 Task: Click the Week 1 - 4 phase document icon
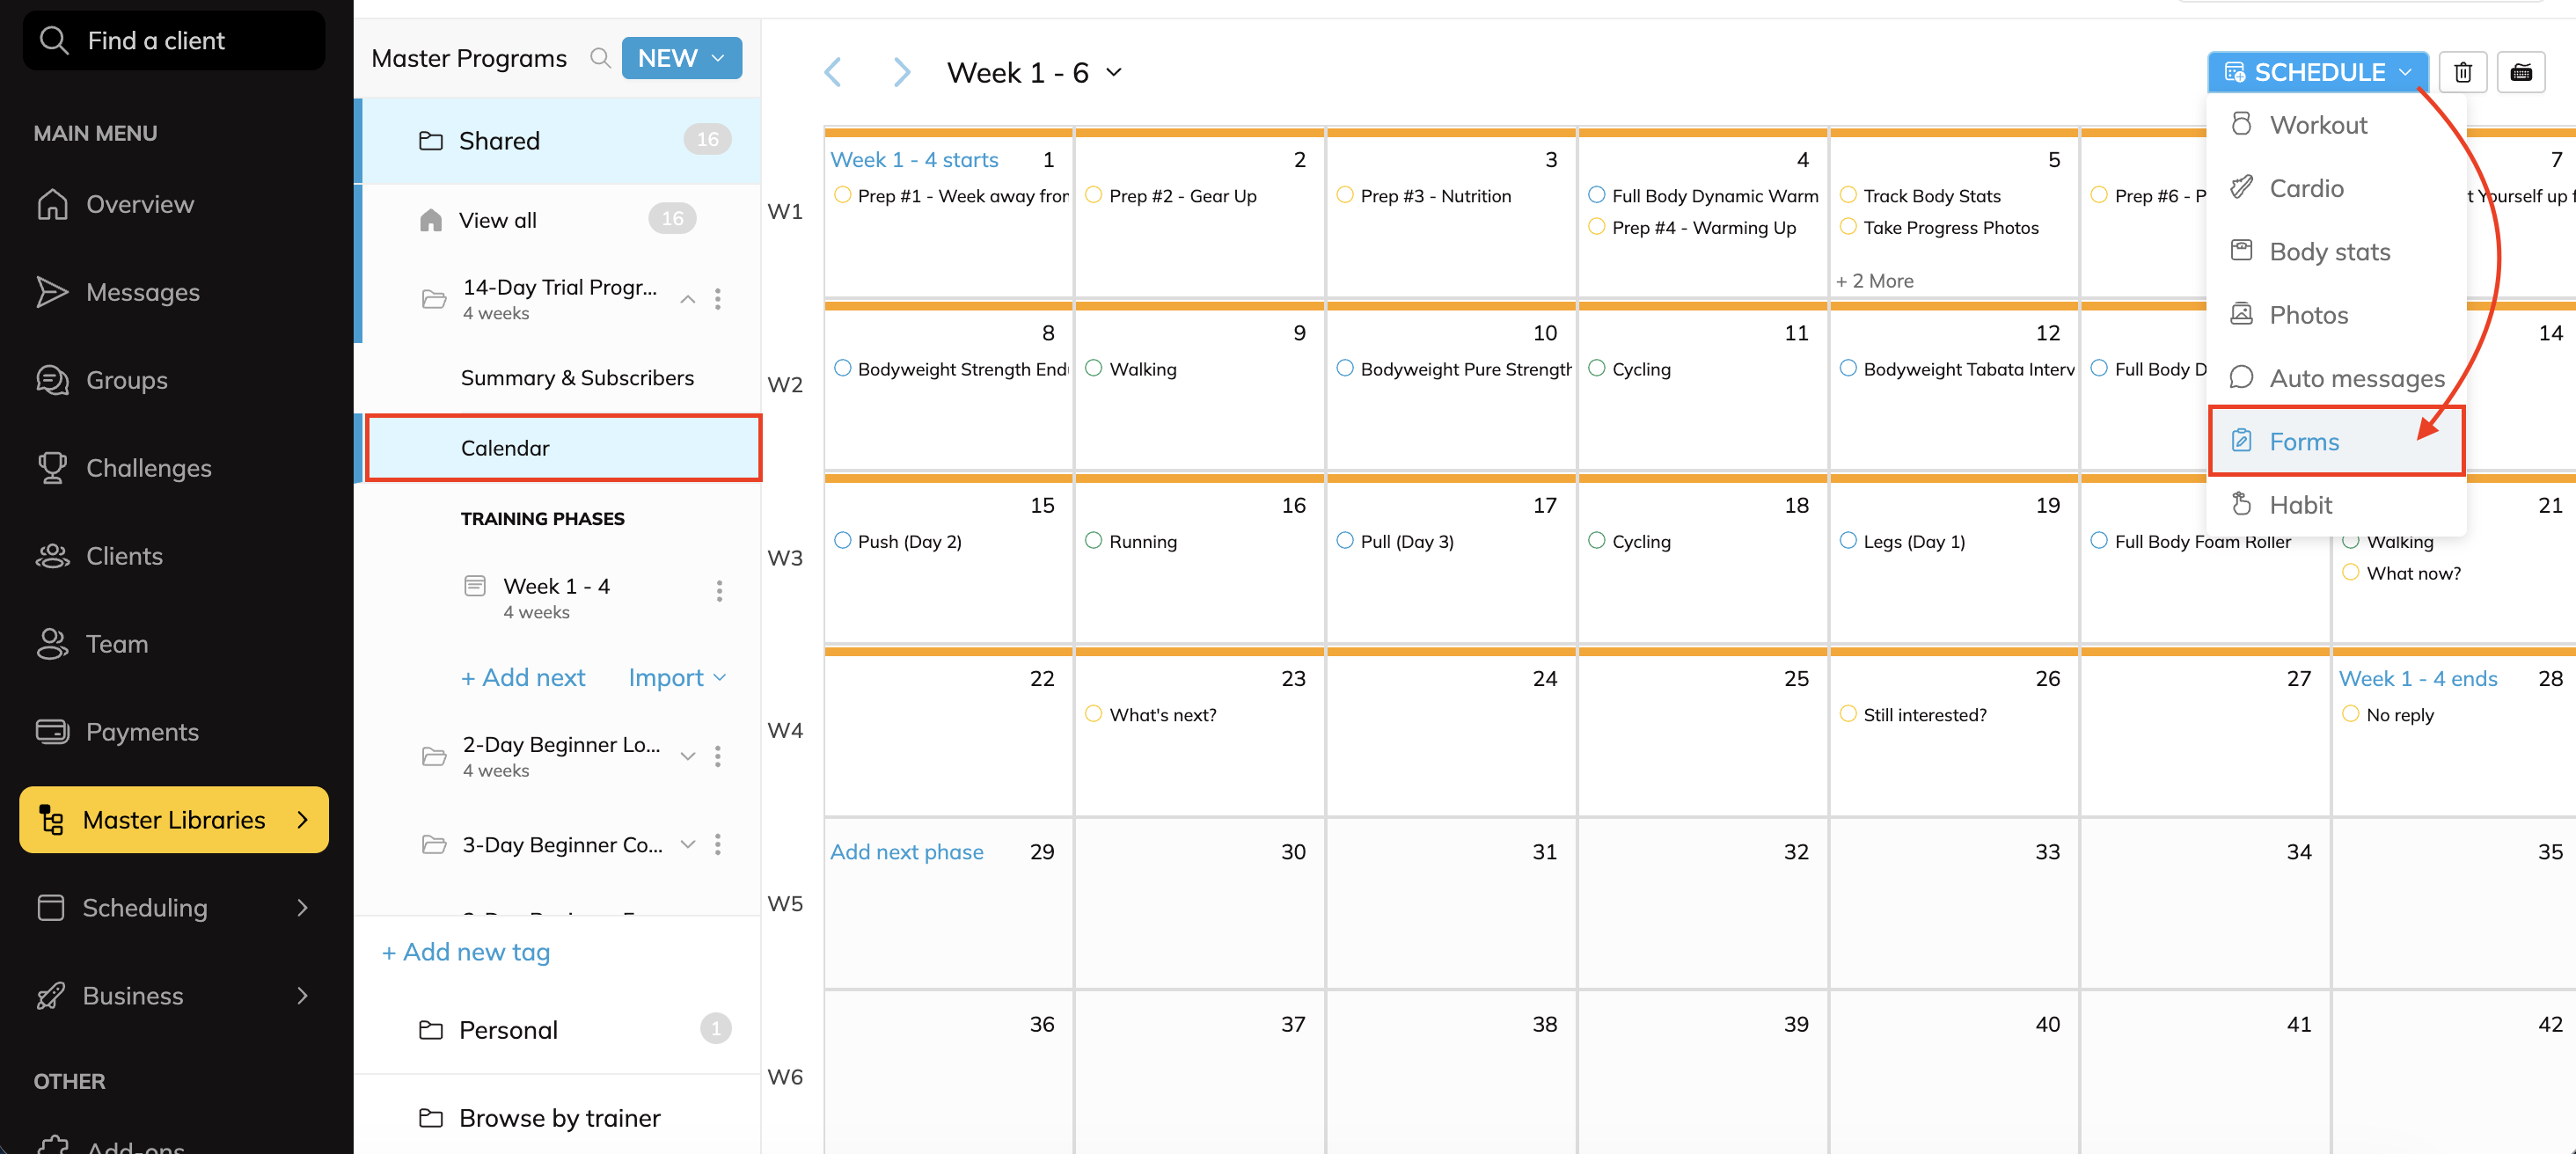click(x=475, y=586)
